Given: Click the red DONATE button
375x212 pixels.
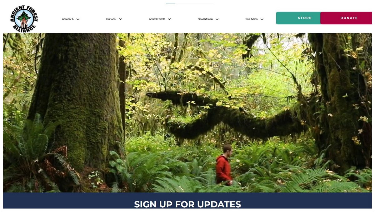Looking at the screenshot, I should (x=346, y=18).
